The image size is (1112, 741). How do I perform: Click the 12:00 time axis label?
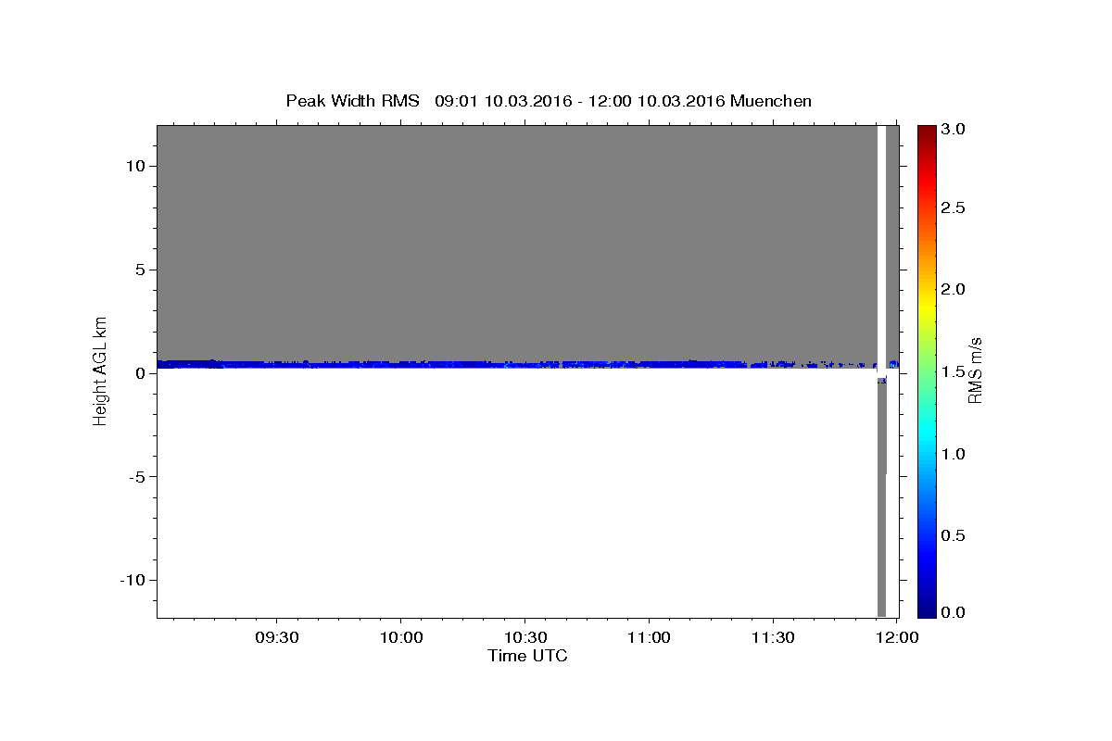point(897,638)
